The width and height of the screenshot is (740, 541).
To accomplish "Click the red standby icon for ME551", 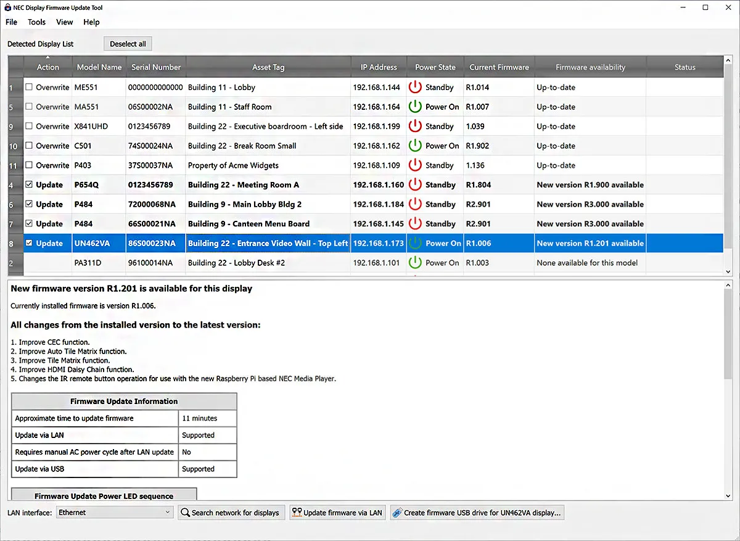I will [x=415, y=87].
